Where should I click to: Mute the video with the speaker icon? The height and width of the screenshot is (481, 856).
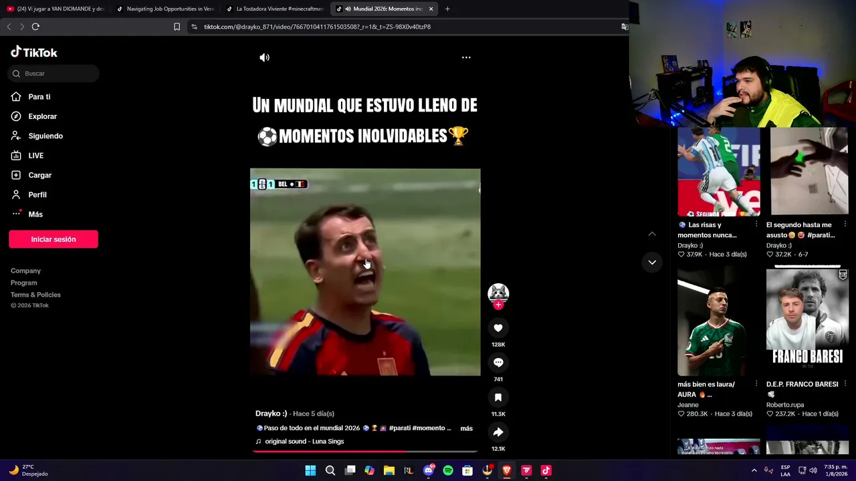click(265, 57)
